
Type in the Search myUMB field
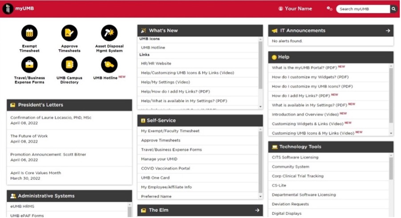coord(362,9)
